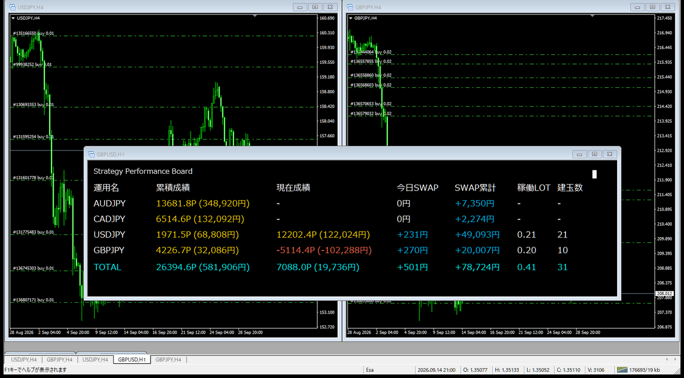Click the GBPUSD,H1 window title icon
Screen dimensions: 684x378
pyautogui.click(x=91, y=154)
